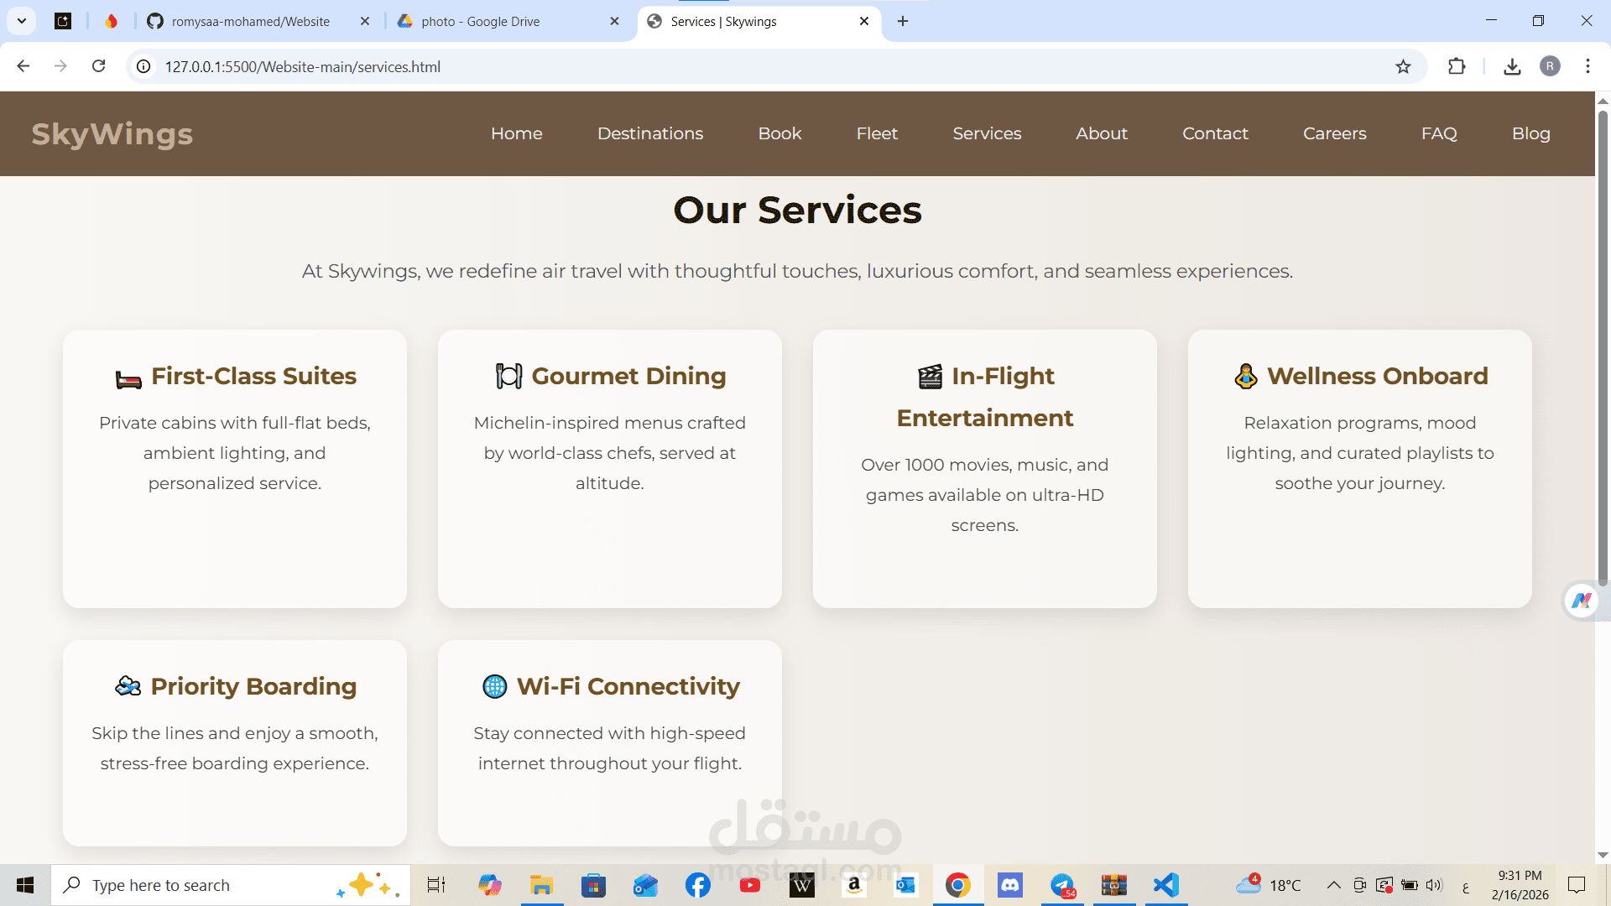The height and width of the screenshot is (906, 1611).
Task: Open the Chrome downloads icon
Action: [x=1512, y=66]
